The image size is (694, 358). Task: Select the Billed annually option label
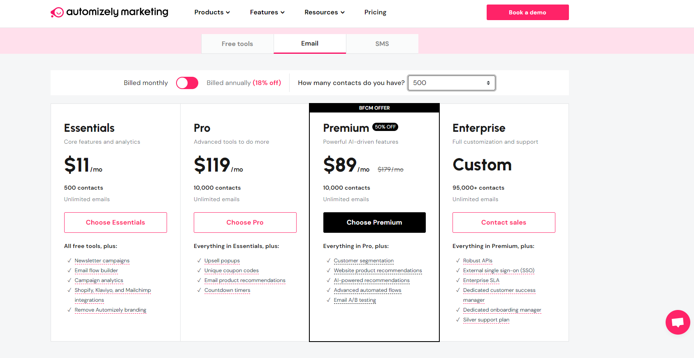coord(244,83)
